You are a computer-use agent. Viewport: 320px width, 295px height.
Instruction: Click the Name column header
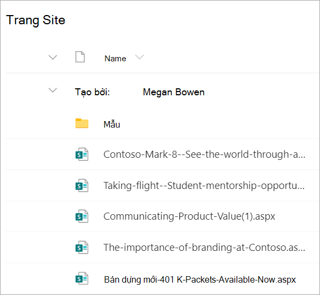pyautogui.click(x=115, y=59)
